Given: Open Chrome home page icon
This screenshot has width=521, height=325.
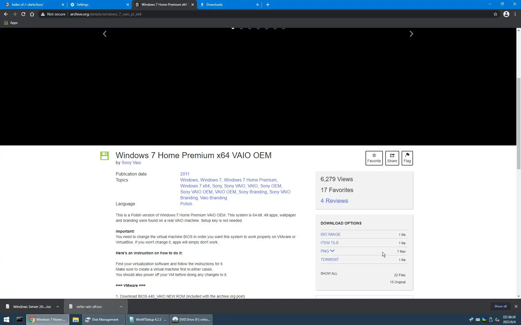Looking at the screenshot, I should tap(32, 14).
